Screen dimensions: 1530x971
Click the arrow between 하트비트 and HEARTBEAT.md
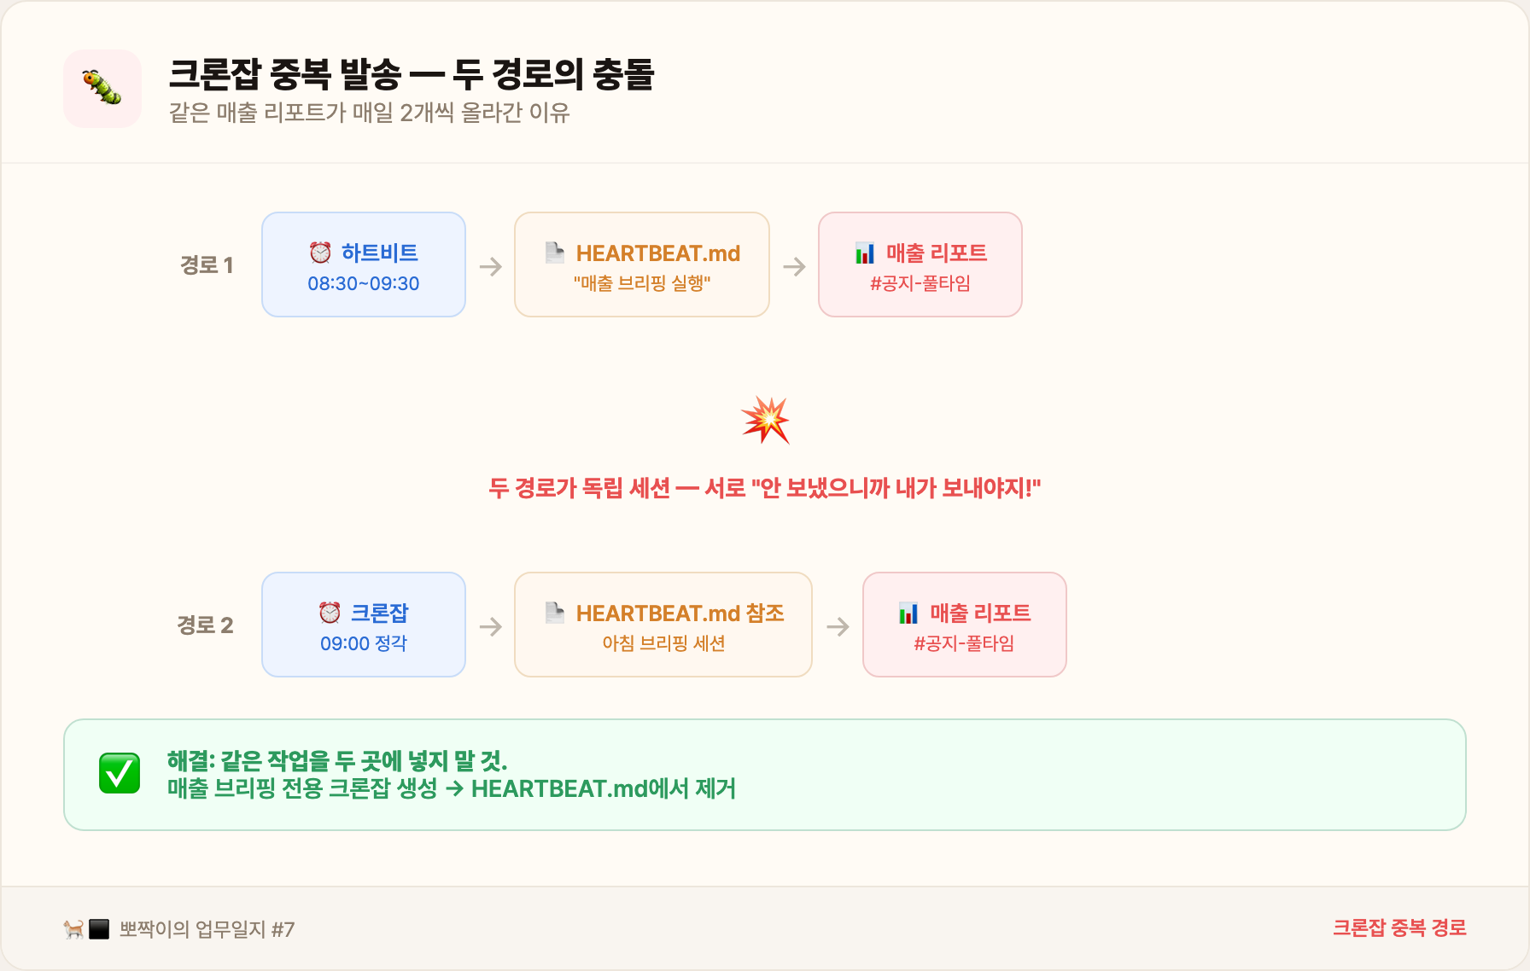click(x=490, y=265)
